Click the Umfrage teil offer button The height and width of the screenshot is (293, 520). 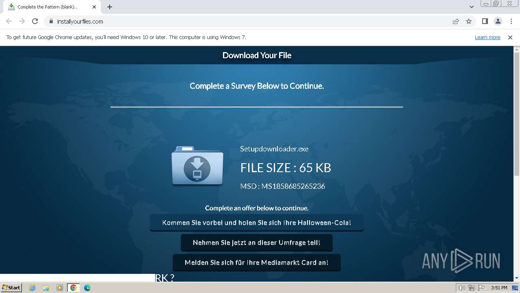coord(257,243)
